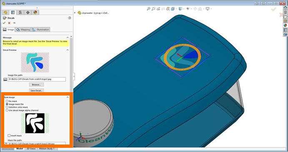Open Dynamic Annotation Views tool
This screenshot has height=152, width=288.
click(168, 9)
